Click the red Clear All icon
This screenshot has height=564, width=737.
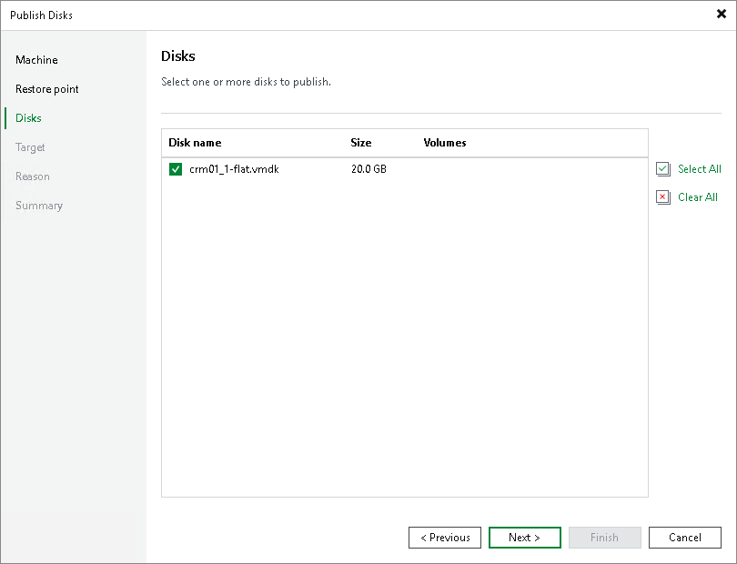663,197
